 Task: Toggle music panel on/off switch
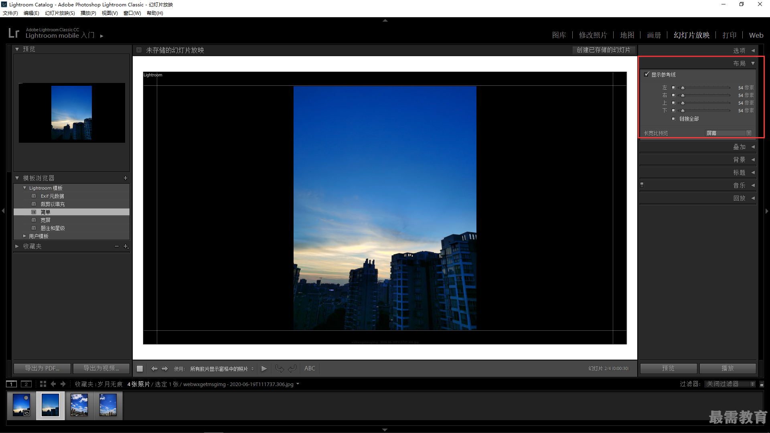point(642,185)
